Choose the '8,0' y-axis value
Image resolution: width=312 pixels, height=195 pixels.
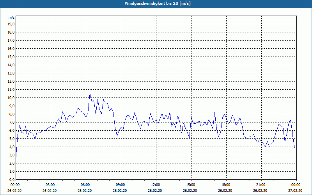tap(12, 114)
